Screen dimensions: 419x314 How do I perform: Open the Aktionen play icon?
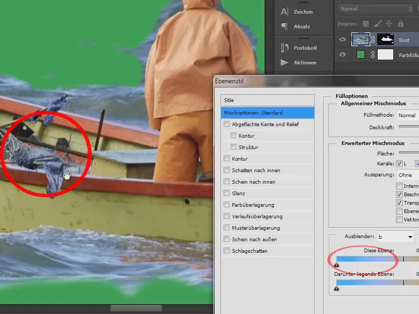[284, 62]
